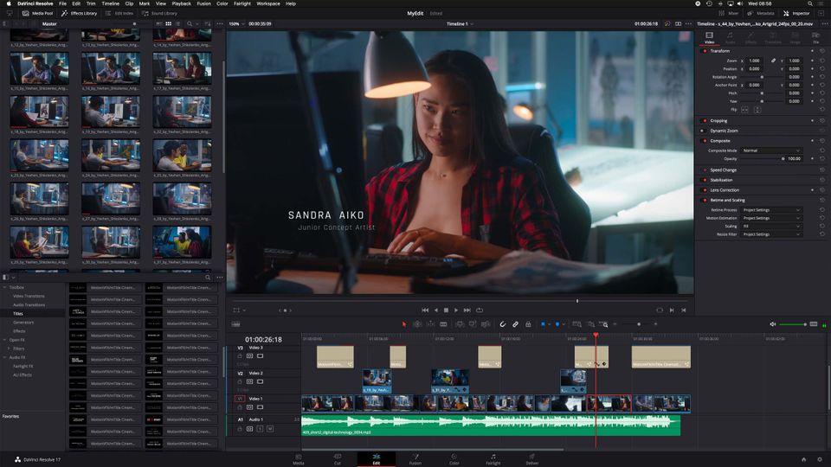Activate the Blade edit tool
Image resolution: width=831 pixels, height=467 pixels.
(x=443, y=324)
